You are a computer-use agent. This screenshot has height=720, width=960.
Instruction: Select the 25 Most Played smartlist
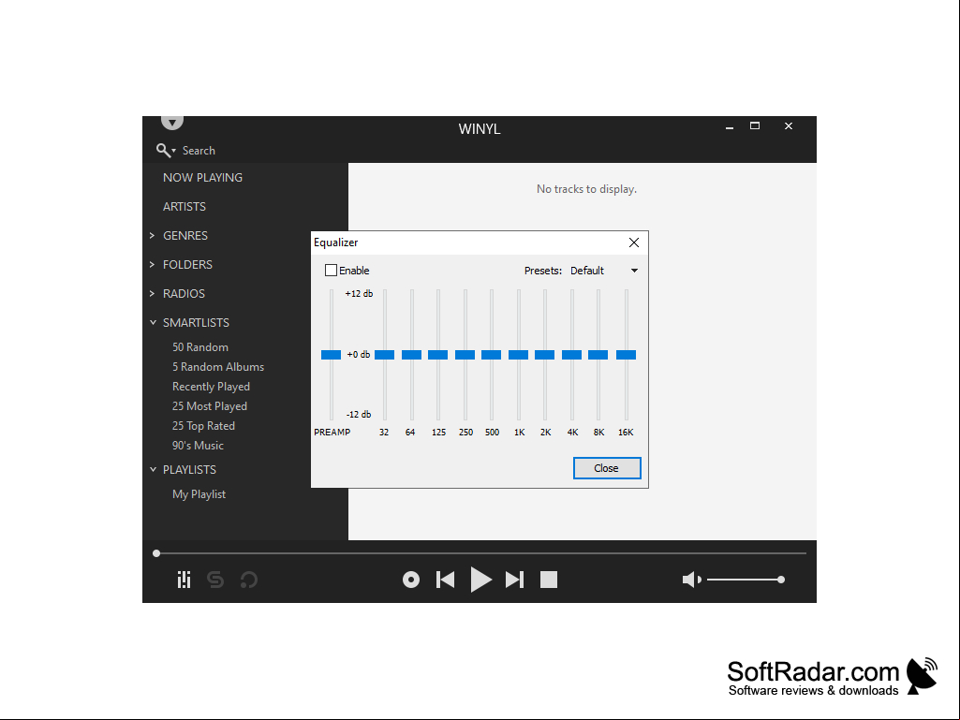tap(210, 406)
